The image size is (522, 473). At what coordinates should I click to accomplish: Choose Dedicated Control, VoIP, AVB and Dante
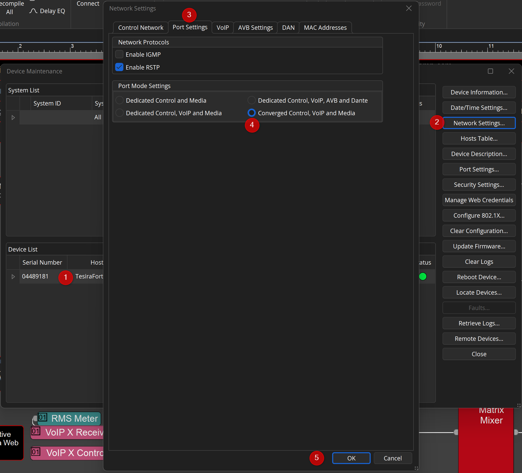pos(251,100)
